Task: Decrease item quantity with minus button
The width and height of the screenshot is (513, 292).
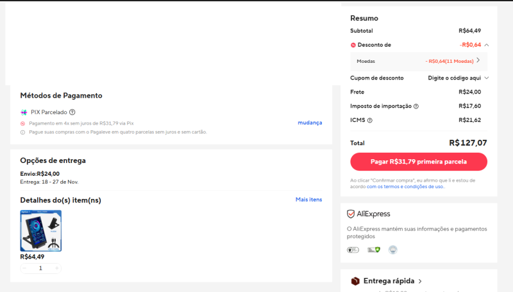Action: coord(25,268)
